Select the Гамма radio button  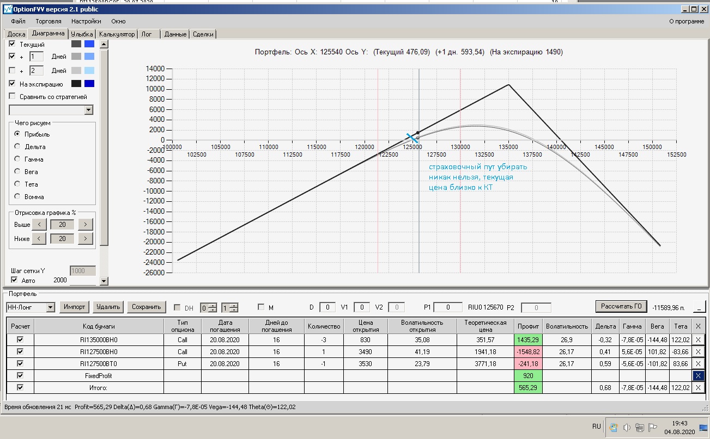[17, 159]
